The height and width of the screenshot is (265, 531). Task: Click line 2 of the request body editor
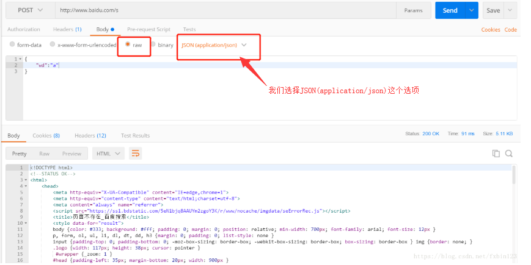coord(270,65)
